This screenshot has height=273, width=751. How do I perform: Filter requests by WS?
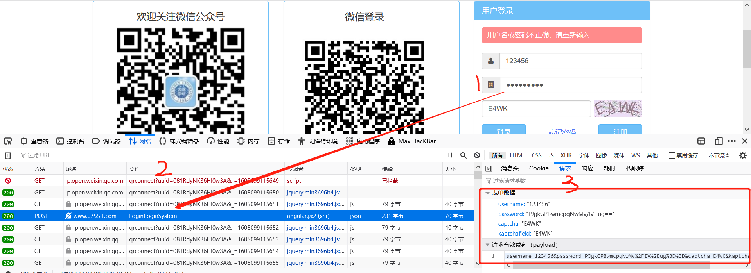(636, 155)
